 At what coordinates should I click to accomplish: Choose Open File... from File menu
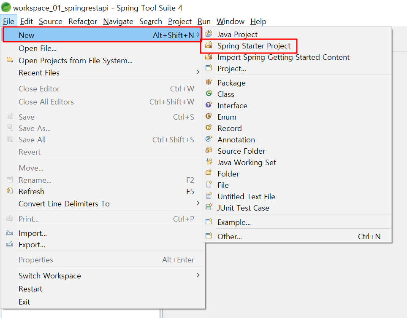(103, 48)
